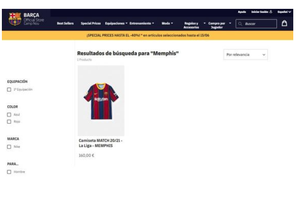Image resolution: width=297 pixels, height=204 pixels.
Task: Open the Español language selector
Action: point(284,12)
